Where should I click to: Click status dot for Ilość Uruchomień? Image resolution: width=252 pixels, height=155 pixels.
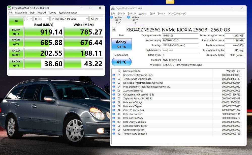114,114
